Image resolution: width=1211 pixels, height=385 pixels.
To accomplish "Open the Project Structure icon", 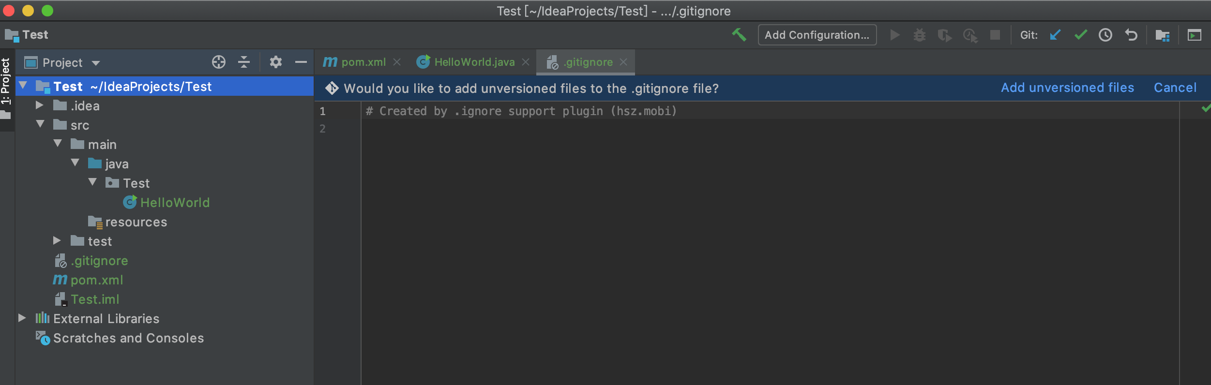I will (1162, 35).
